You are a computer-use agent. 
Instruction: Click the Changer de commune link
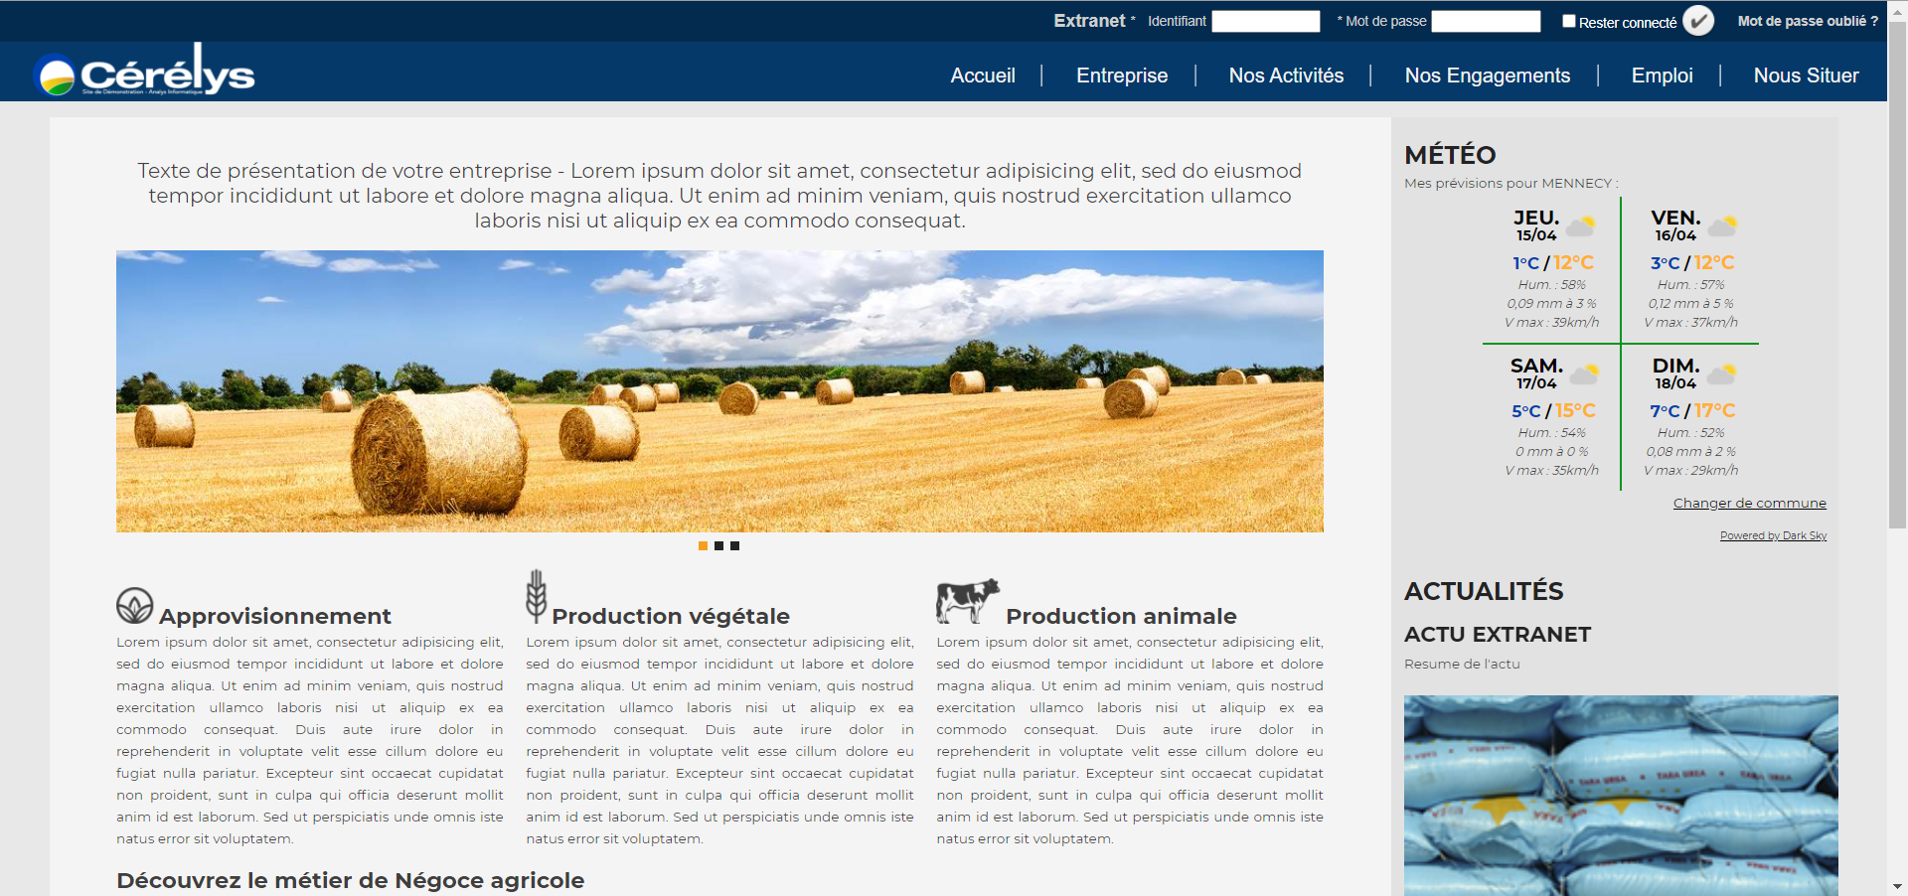click(1749, 503)
